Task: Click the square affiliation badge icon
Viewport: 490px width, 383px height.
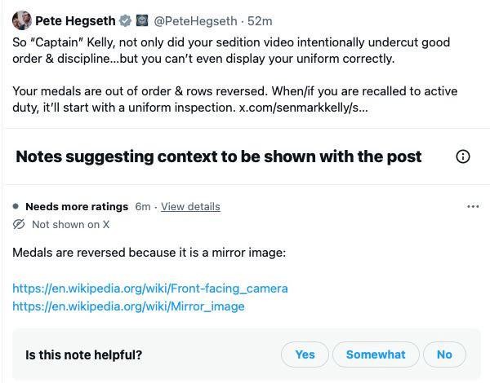Action: [142, 20]
